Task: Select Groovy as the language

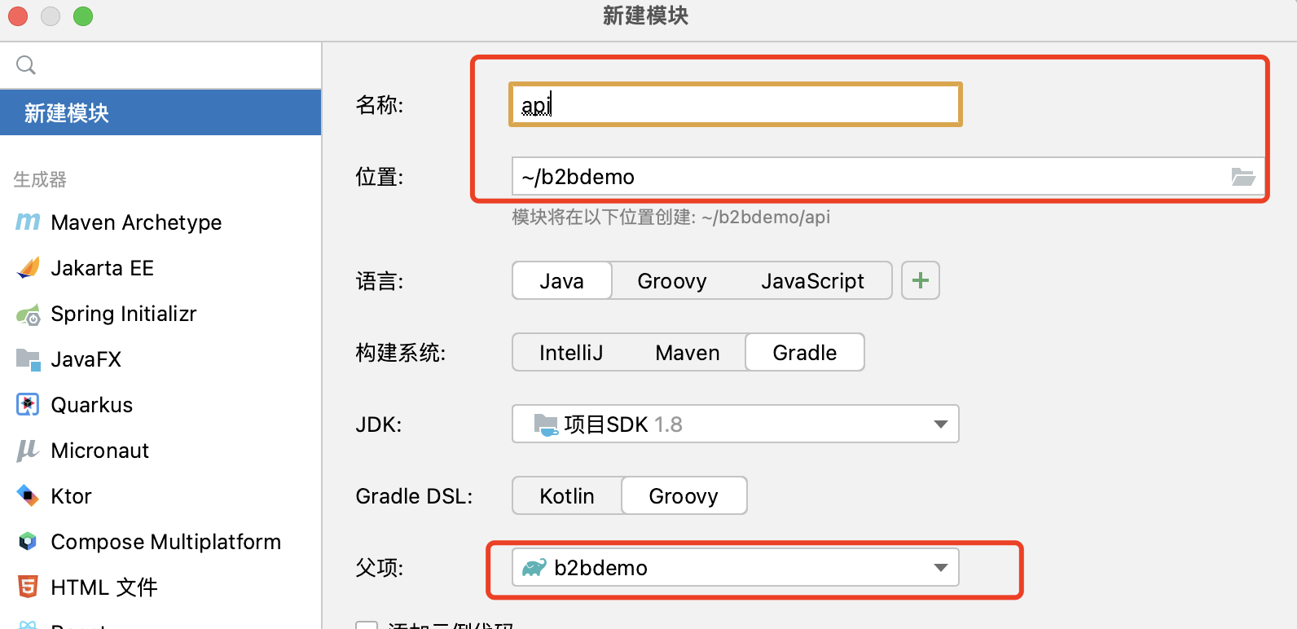Action: [x=672, y=281]
